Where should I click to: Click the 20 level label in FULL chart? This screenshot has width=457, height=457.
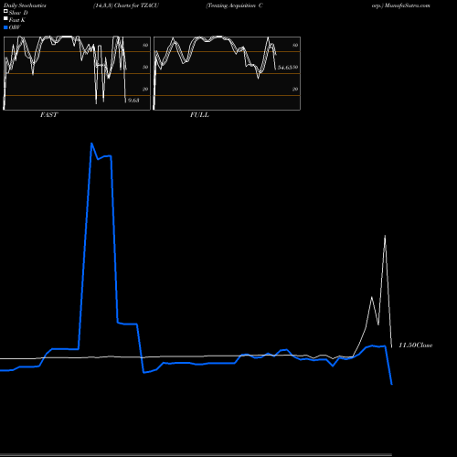pos(295,89)
